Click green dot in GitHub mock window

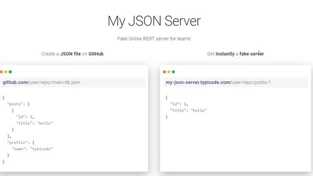(10, 72)
